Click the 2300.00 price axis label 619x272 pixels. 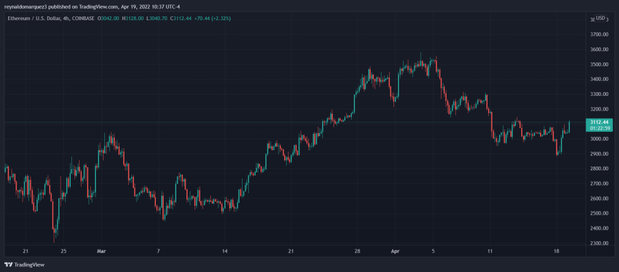click(x=599, y=243)
